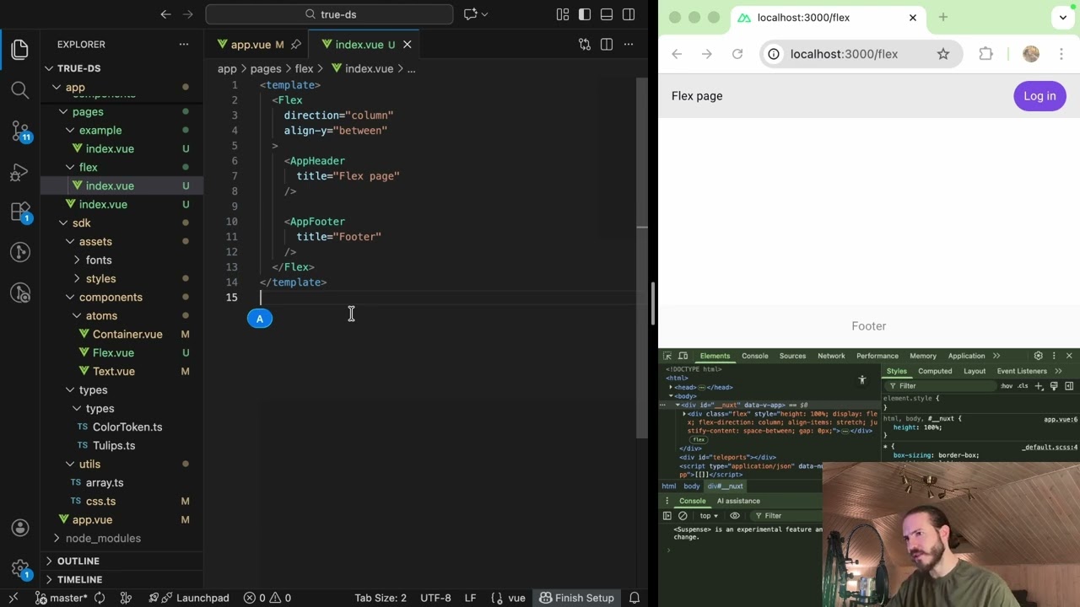Select the inspect element picker in DevTools

click(x=667, y=356)
